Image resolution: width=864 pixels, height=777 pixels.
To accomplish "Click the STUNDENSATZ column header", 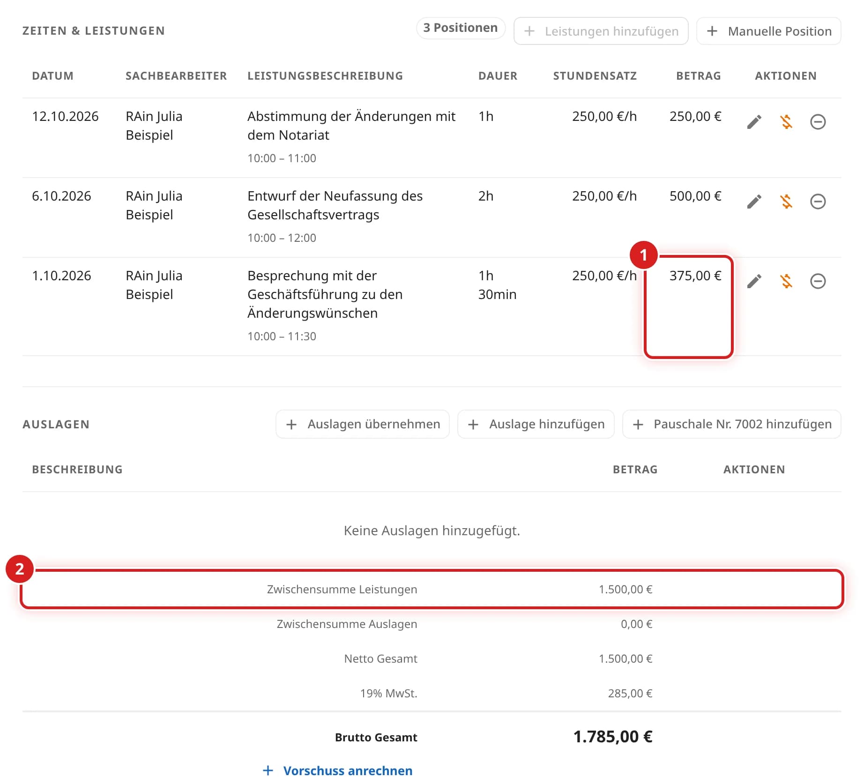I will (595, 76).
